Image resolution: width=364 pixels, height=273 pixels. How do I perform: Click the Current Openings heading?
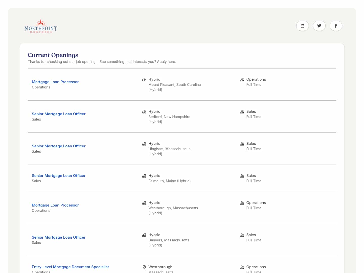pyautogui.click(x=53, y=55)
